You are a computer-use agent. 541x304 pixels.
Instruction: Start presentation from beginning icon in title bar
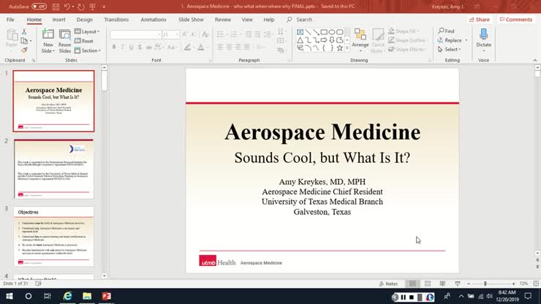tap(92, 7)
